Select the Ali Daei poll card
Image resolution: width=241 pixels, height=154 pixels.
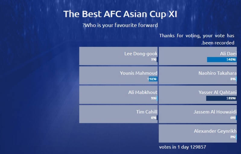[198, 56]
